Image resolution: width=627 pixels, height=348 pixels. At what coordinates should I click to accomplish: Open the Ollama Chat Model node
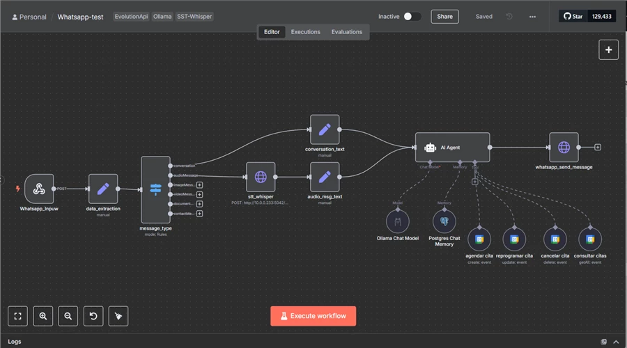click(398, 222)
